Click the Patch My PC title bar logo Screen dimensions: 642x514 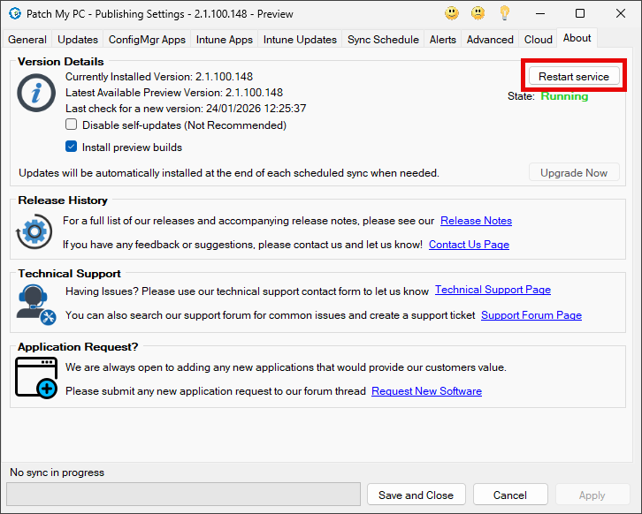click(x=15, y=13)
